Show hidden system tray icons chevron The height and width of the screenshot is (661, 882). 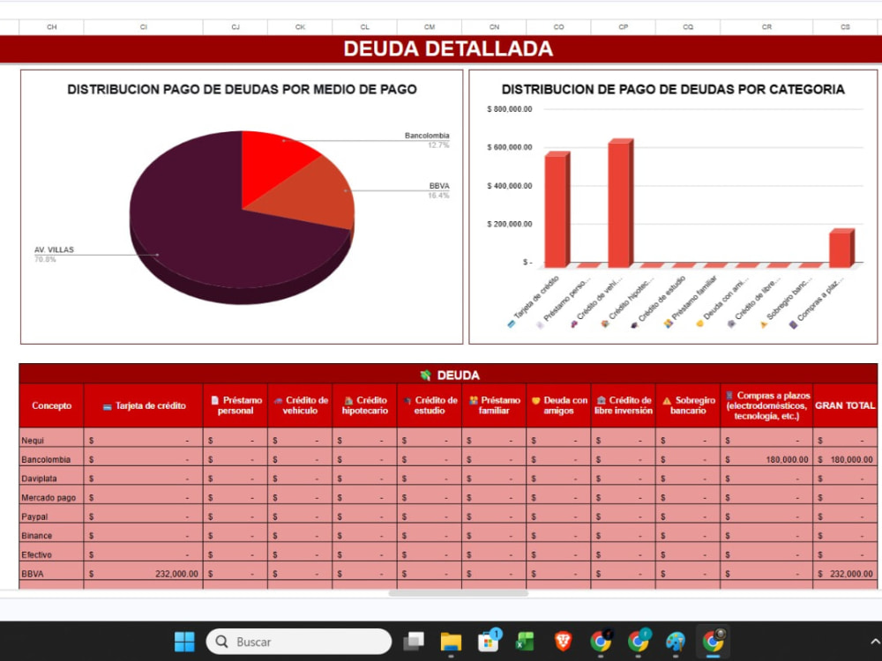[x=875, y=642]
